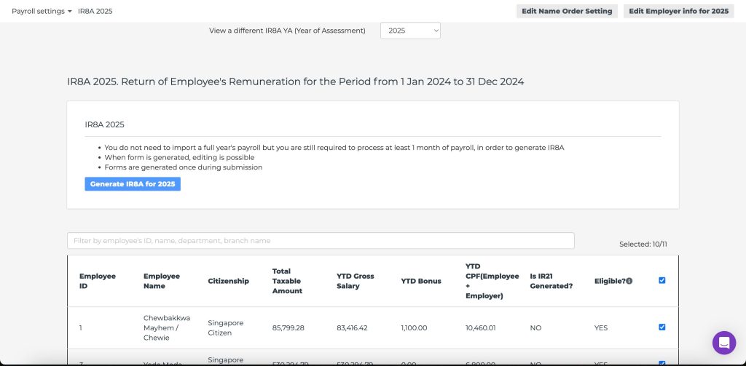The height and width of the screenshot is (366, 746).
Task: Uncheck the checkbox for Chewbakkwa Mayhem row
Action: tap(661, 327)
